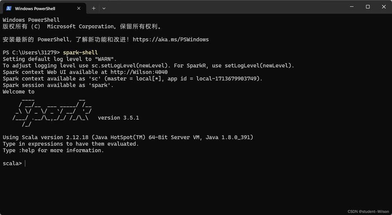Click the 'Type :help for more information' line
The width and height of the screenshot is (392, 215).
(x=53, y=150)
